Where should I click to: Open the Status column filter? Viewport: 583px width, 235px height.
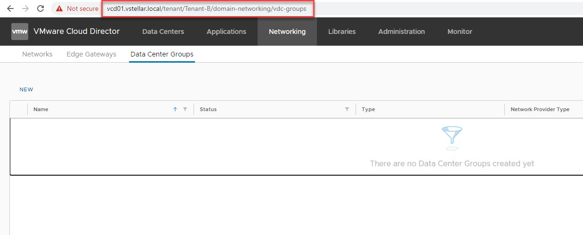347,109
